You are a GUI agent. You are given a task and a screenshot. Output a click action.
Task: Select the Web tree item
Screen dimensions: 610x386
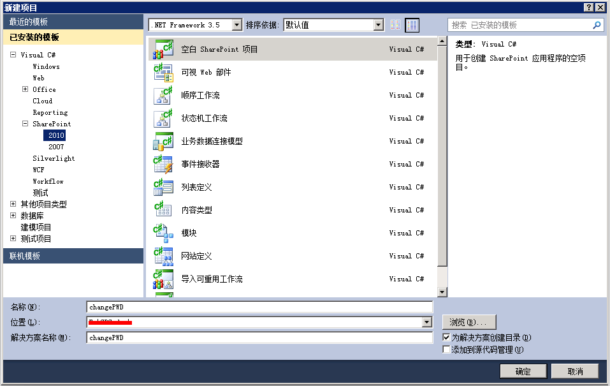click(38, 78)
